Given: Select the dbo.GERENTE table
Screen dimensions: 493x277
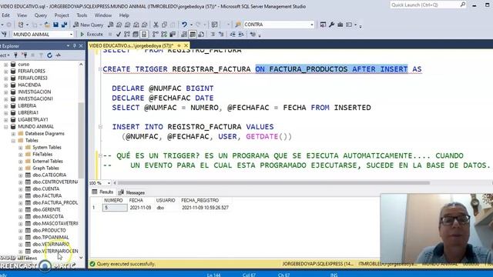Looking at the screenshot, I should pyautogui.click(x=46, y=210).
